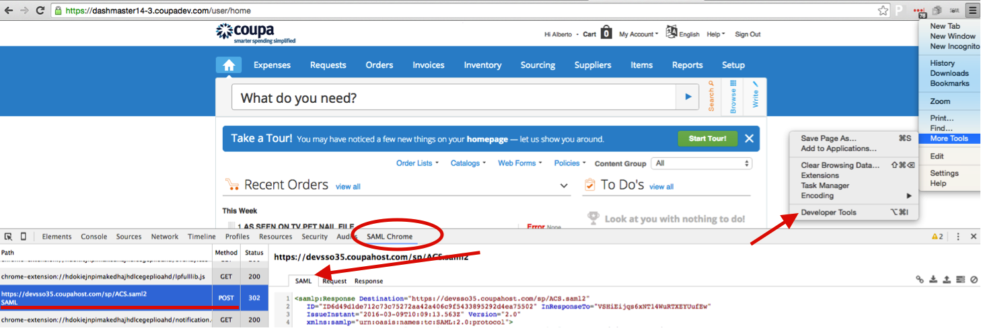Select the lpfulllib.js GET request row

(134, 276)
